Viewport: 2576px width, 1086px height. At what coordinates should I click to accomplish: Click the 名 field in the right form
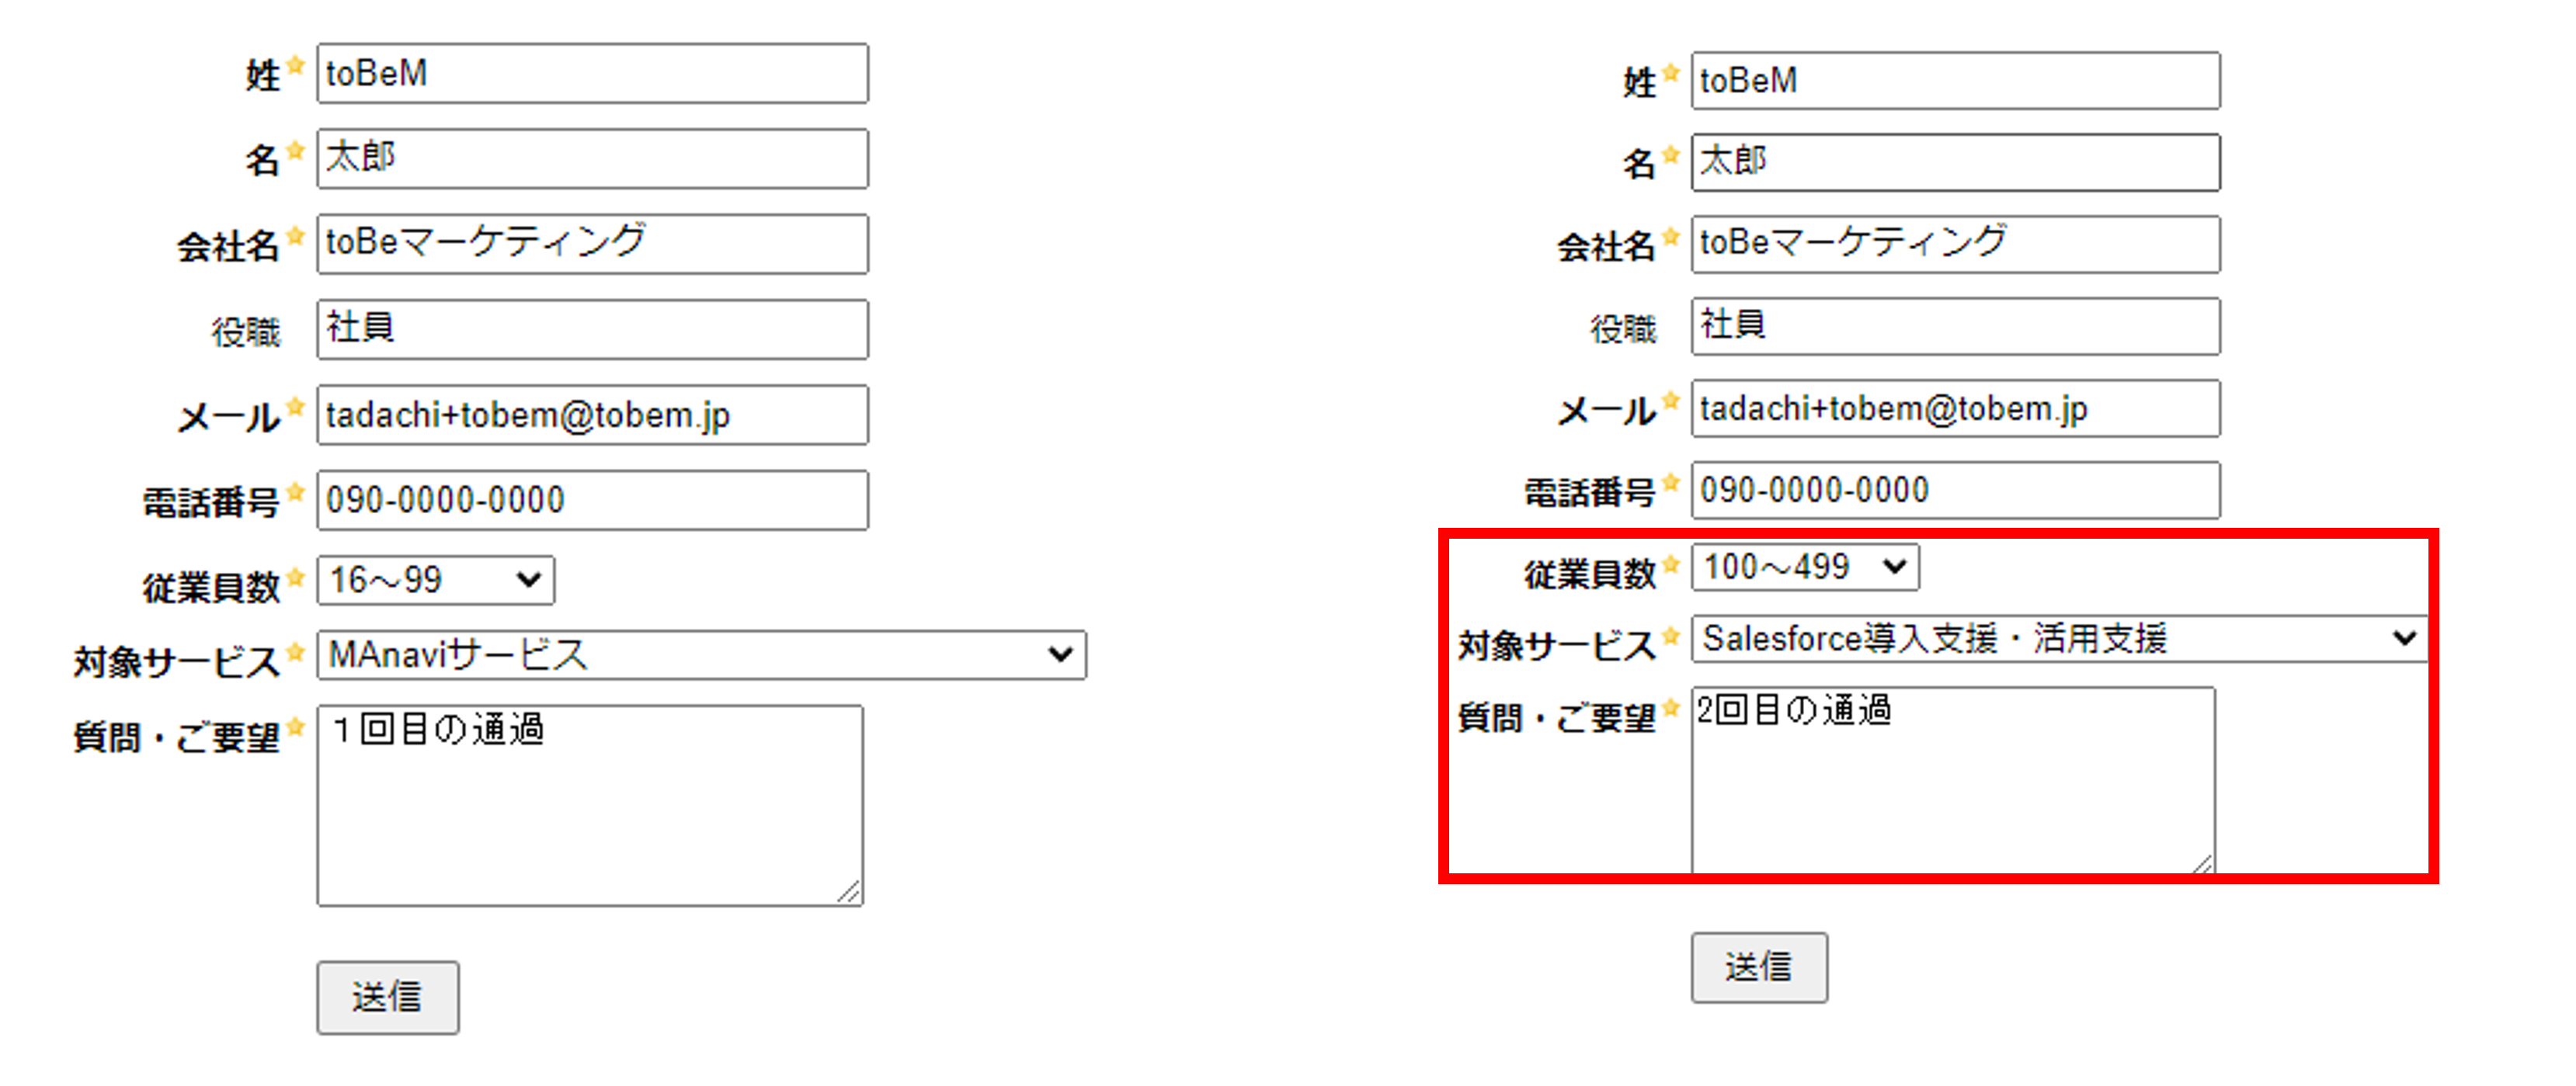click(x=1955, y=162)
